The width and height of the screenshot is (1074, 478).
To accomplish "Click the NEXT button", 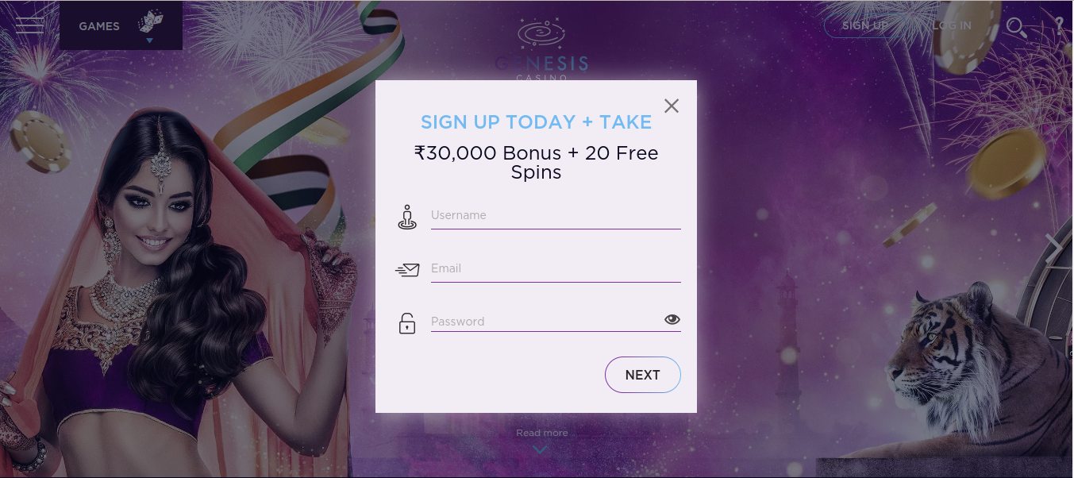I will pos(643,375).
